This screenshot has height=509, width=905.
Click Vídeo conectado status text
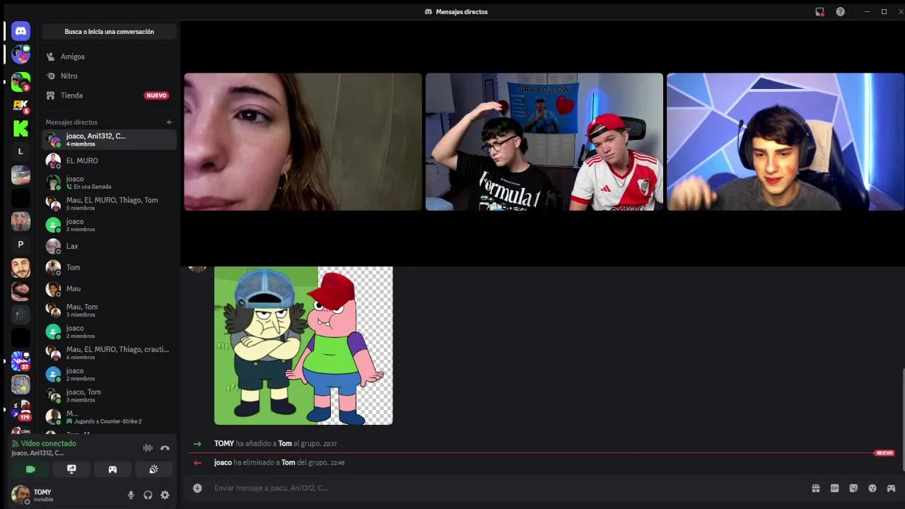[48, 443]
